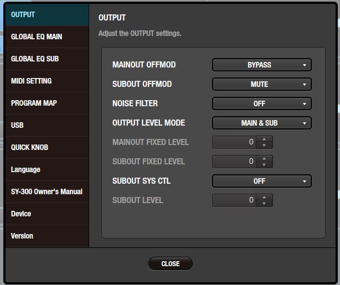Show the Version information
Screen dimensions: 340x285
pyautogui.click(x=47, y=236)
